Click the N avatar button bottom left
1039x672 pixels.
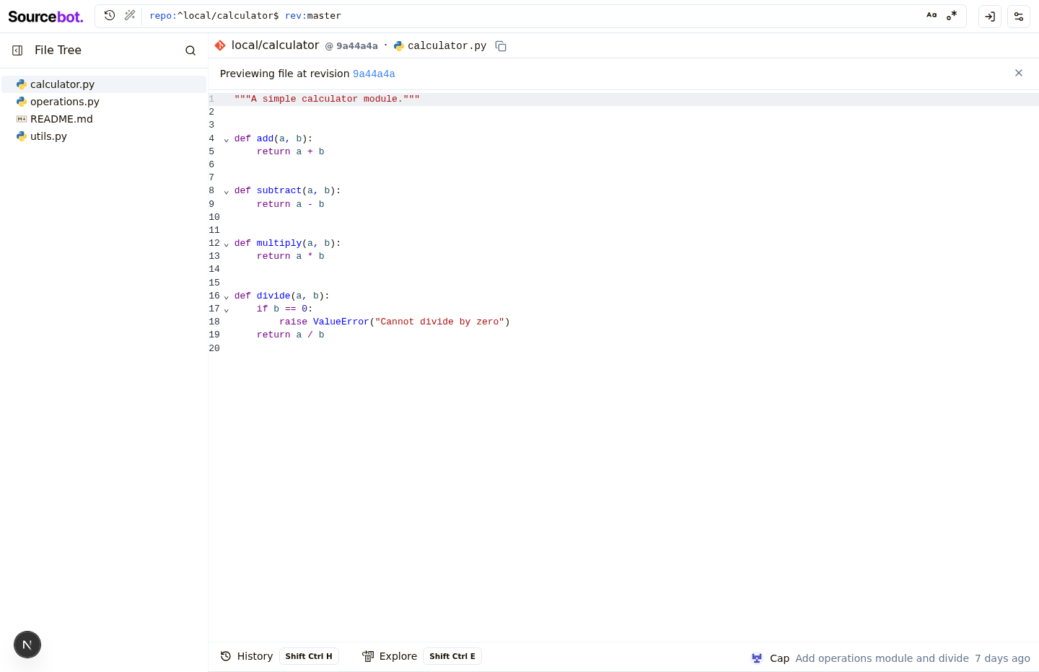coord(27,645)
